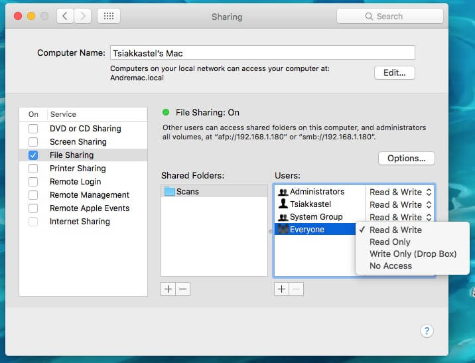The image size is (475, 363).
Task: Open the show-all preferences grid
Action: coord(109,16)
